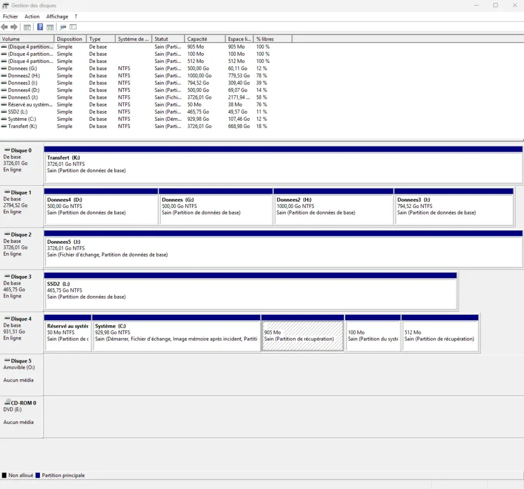Open the Fichier menu

10,16
